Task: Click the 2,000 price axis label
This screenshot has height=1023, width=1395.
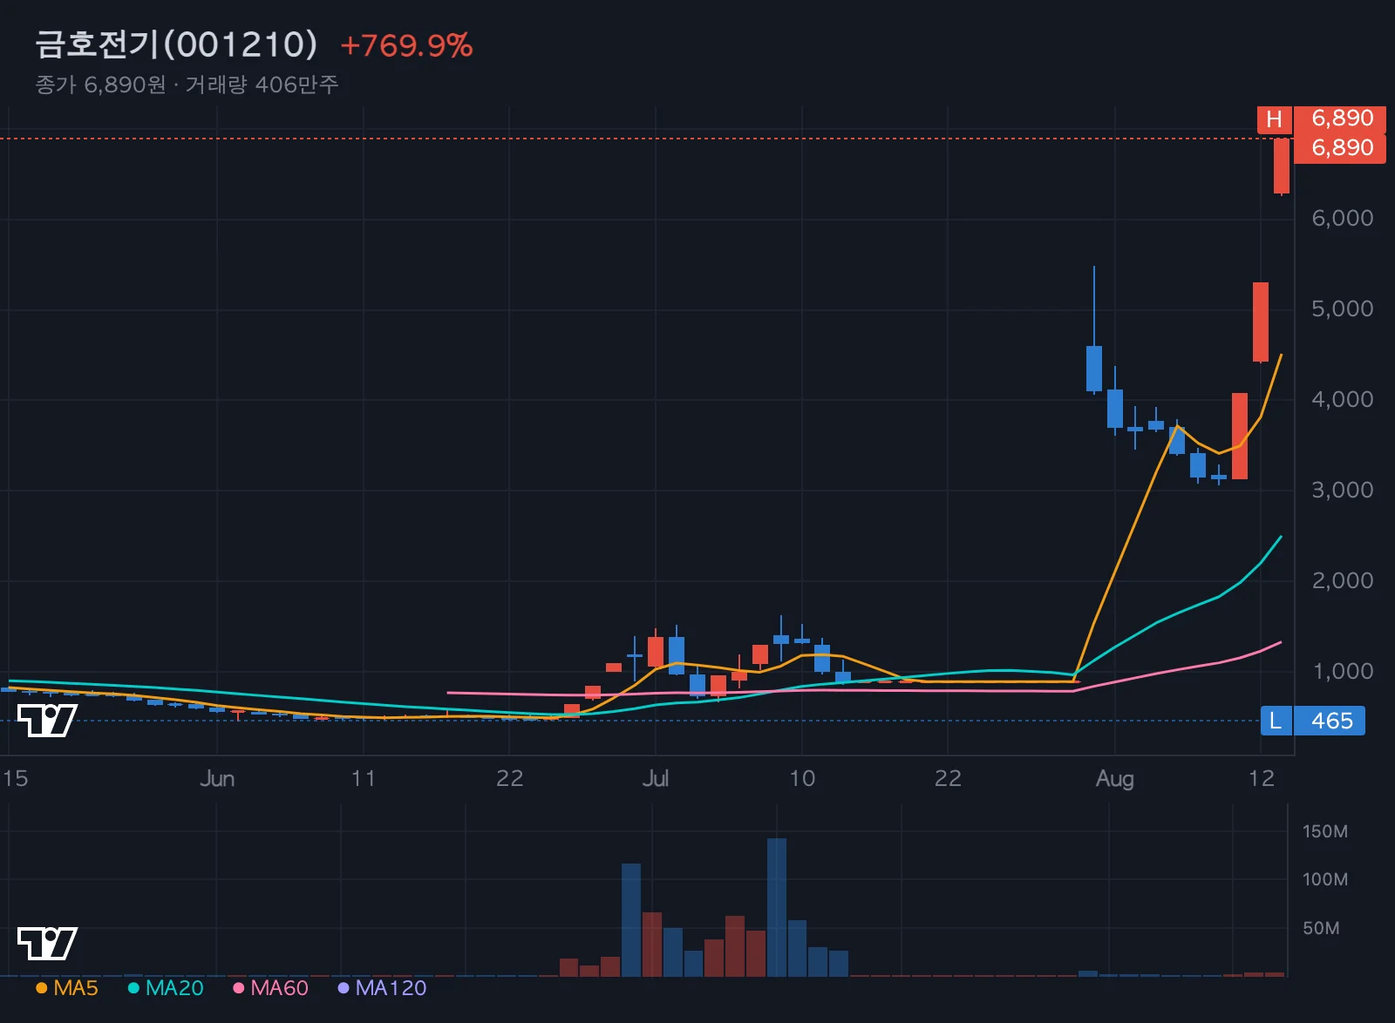Action: (1342, 580)
